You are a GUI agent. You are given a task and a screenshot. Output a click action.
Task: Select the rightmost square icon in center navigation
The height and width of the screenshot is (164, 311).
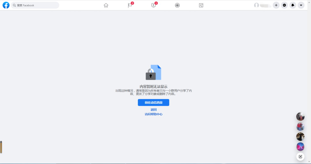[x=201, y=5]
